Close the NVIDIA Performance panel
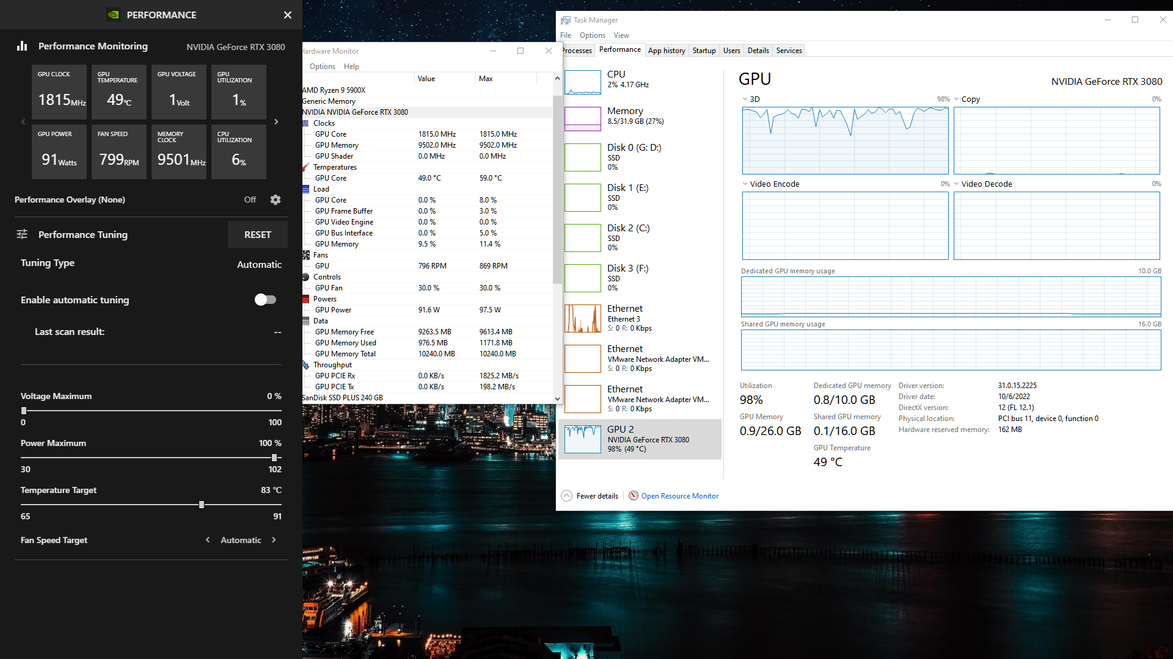The width and height of the screenshot is (1173, 659). point(288,15)
